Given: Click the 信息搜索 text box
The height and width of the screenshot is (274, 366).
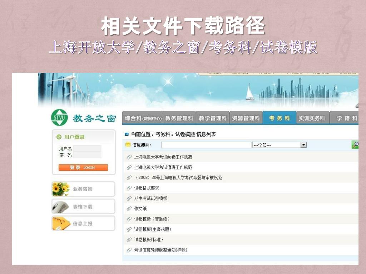Looking at the screenshot, I should (206, 145).
